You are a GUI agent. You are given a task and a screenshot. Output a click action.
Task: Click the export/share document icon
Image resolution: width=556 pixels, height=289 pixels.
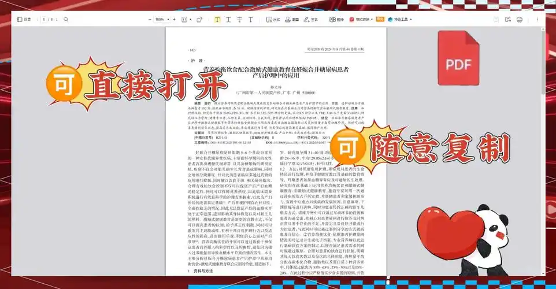tap(508, 20)
